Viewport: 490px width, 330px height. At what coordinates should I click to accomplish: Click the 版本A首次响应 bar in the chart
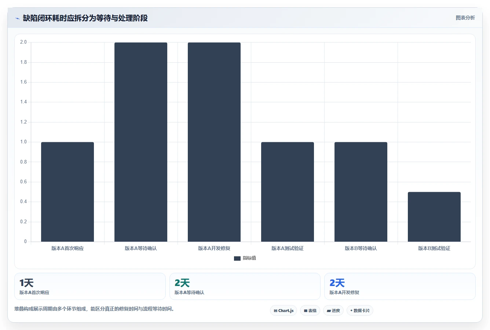tap(67, 192)
